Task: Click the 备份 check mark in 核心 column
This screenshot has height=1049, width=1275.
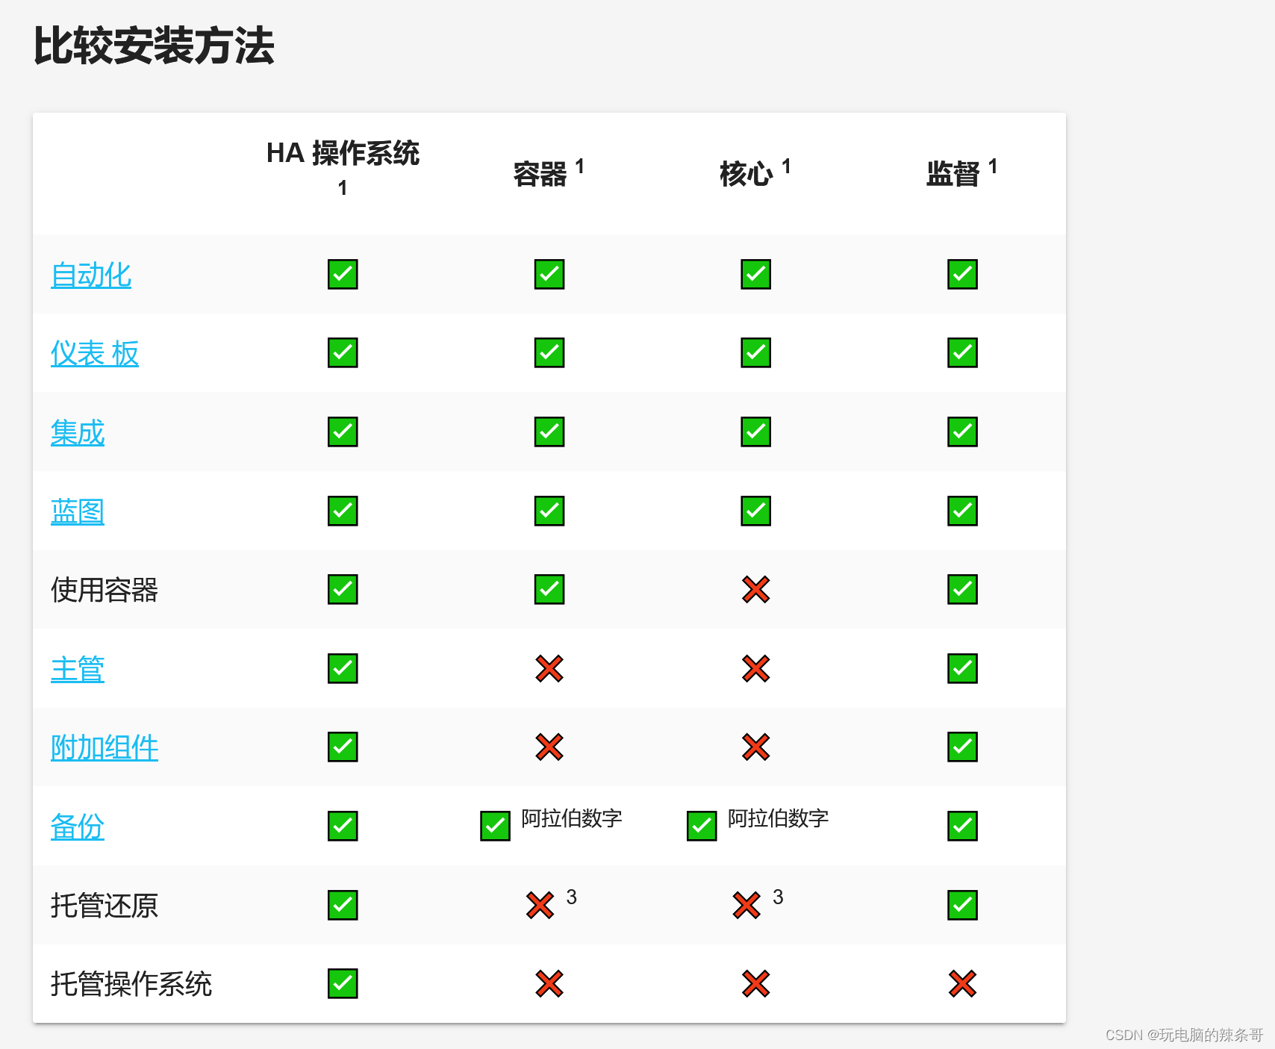Action: tap(702, 826)
